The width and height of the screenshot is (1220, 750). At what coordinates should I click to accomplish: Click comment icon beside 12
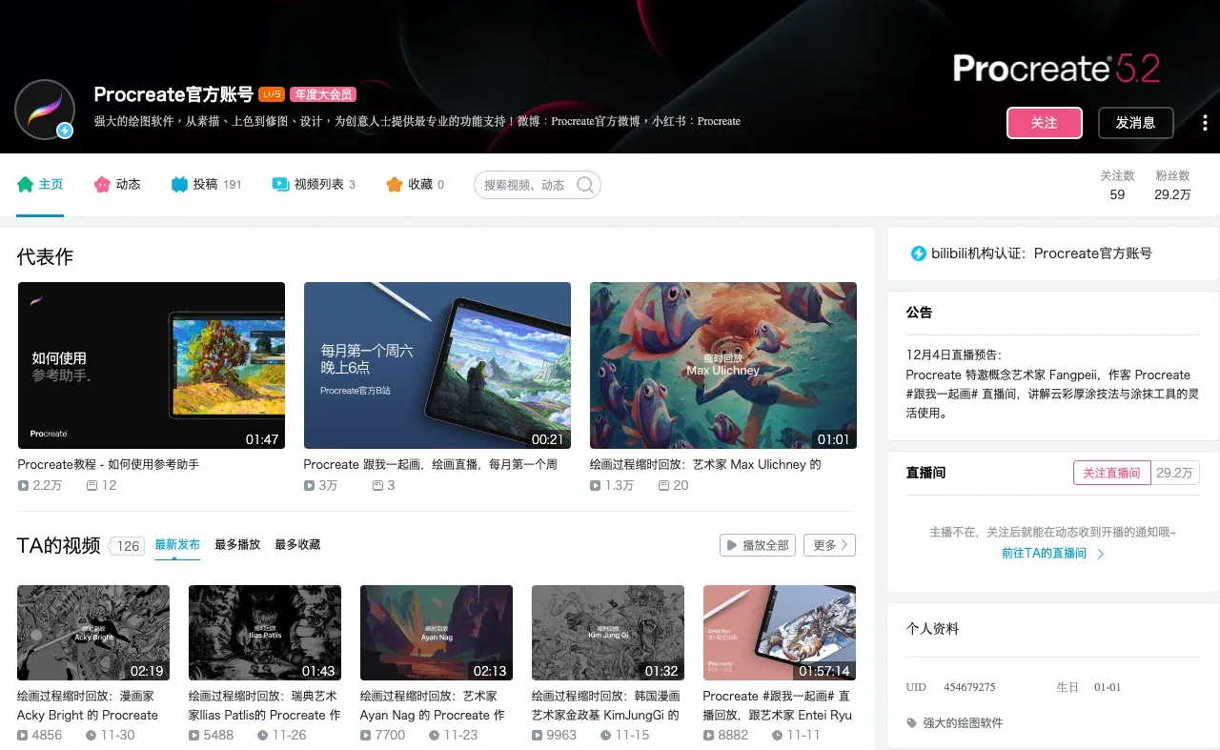click(x=91, y=485)
